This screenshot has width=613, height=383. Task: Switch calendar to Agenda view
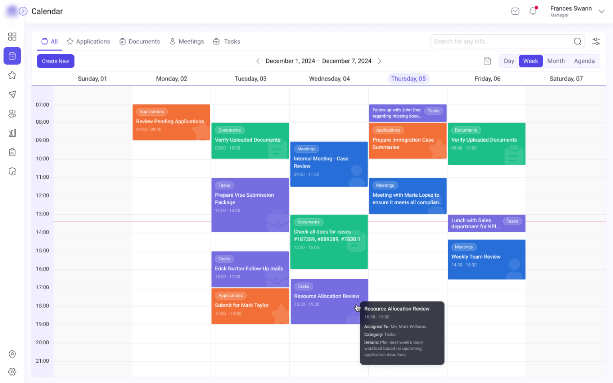(x=584, y=61)
